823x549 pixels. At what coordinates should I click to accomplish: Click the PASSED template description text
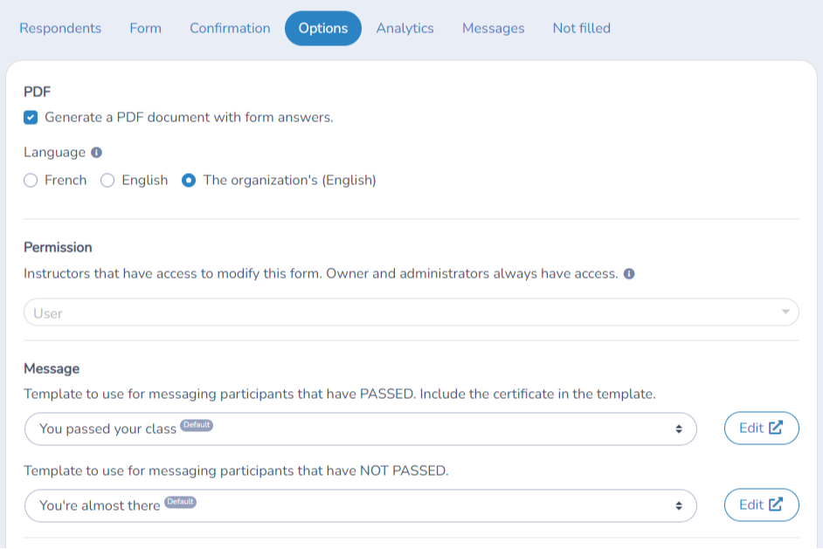click(340, 395)
